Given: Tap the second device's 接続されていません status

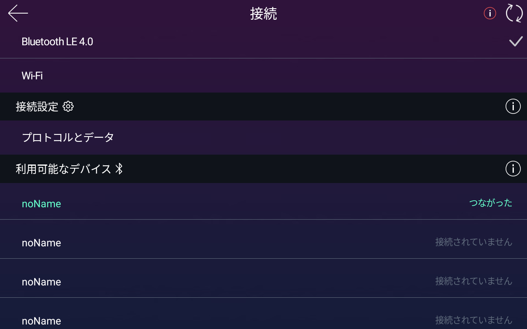Looking at the screenshot, I should click(473, 242).
